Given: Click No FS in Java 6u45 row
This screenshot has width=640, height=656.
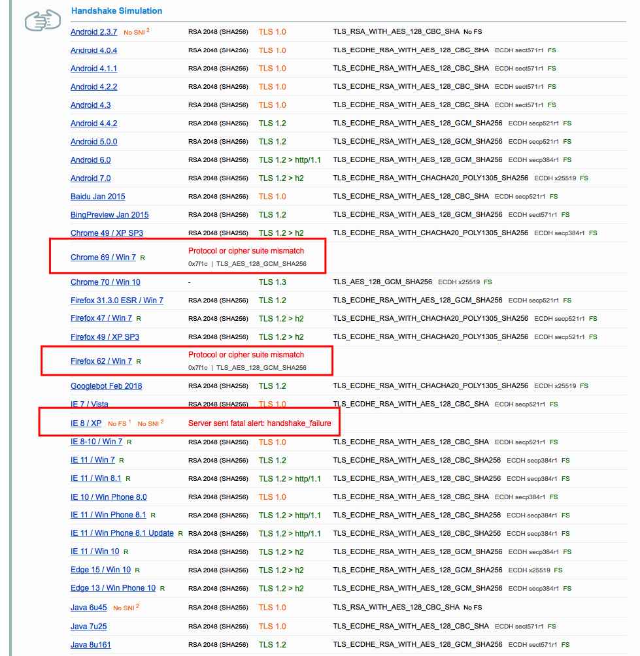Looking at the screenshot, I should click(473, 608).
